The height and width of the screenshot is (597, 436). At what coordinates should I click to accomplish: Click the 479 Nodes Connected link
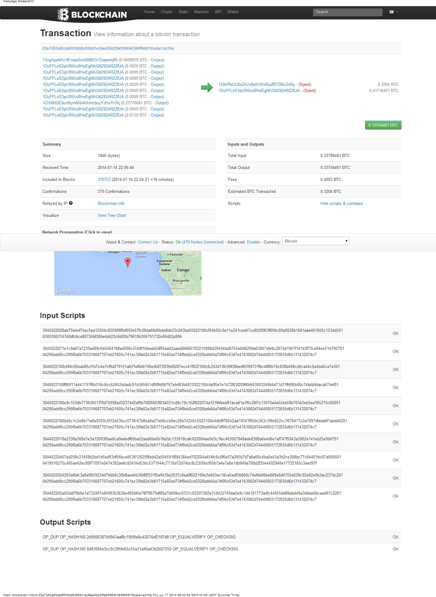point(203,242)
